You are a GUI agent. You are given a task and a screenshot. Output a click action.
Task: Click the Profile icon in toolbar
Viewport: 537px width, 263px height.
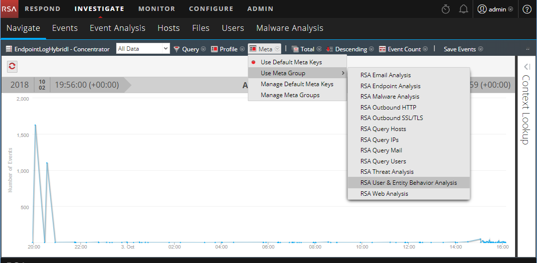coord(214,49)
